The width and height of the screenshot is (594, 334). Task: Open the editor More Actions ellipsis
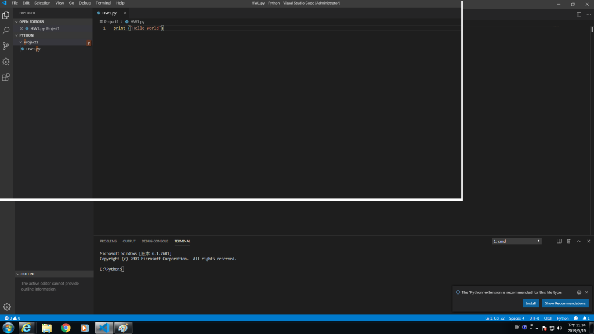click(588, 14)
